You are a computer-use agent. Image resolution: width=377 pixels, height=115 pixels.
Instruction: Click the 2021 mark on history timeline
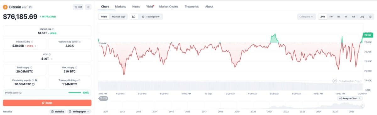tap(270, 112)
